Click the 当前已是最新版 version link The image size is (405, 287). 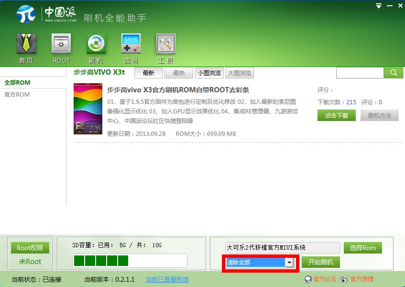(x=167, y=279)
